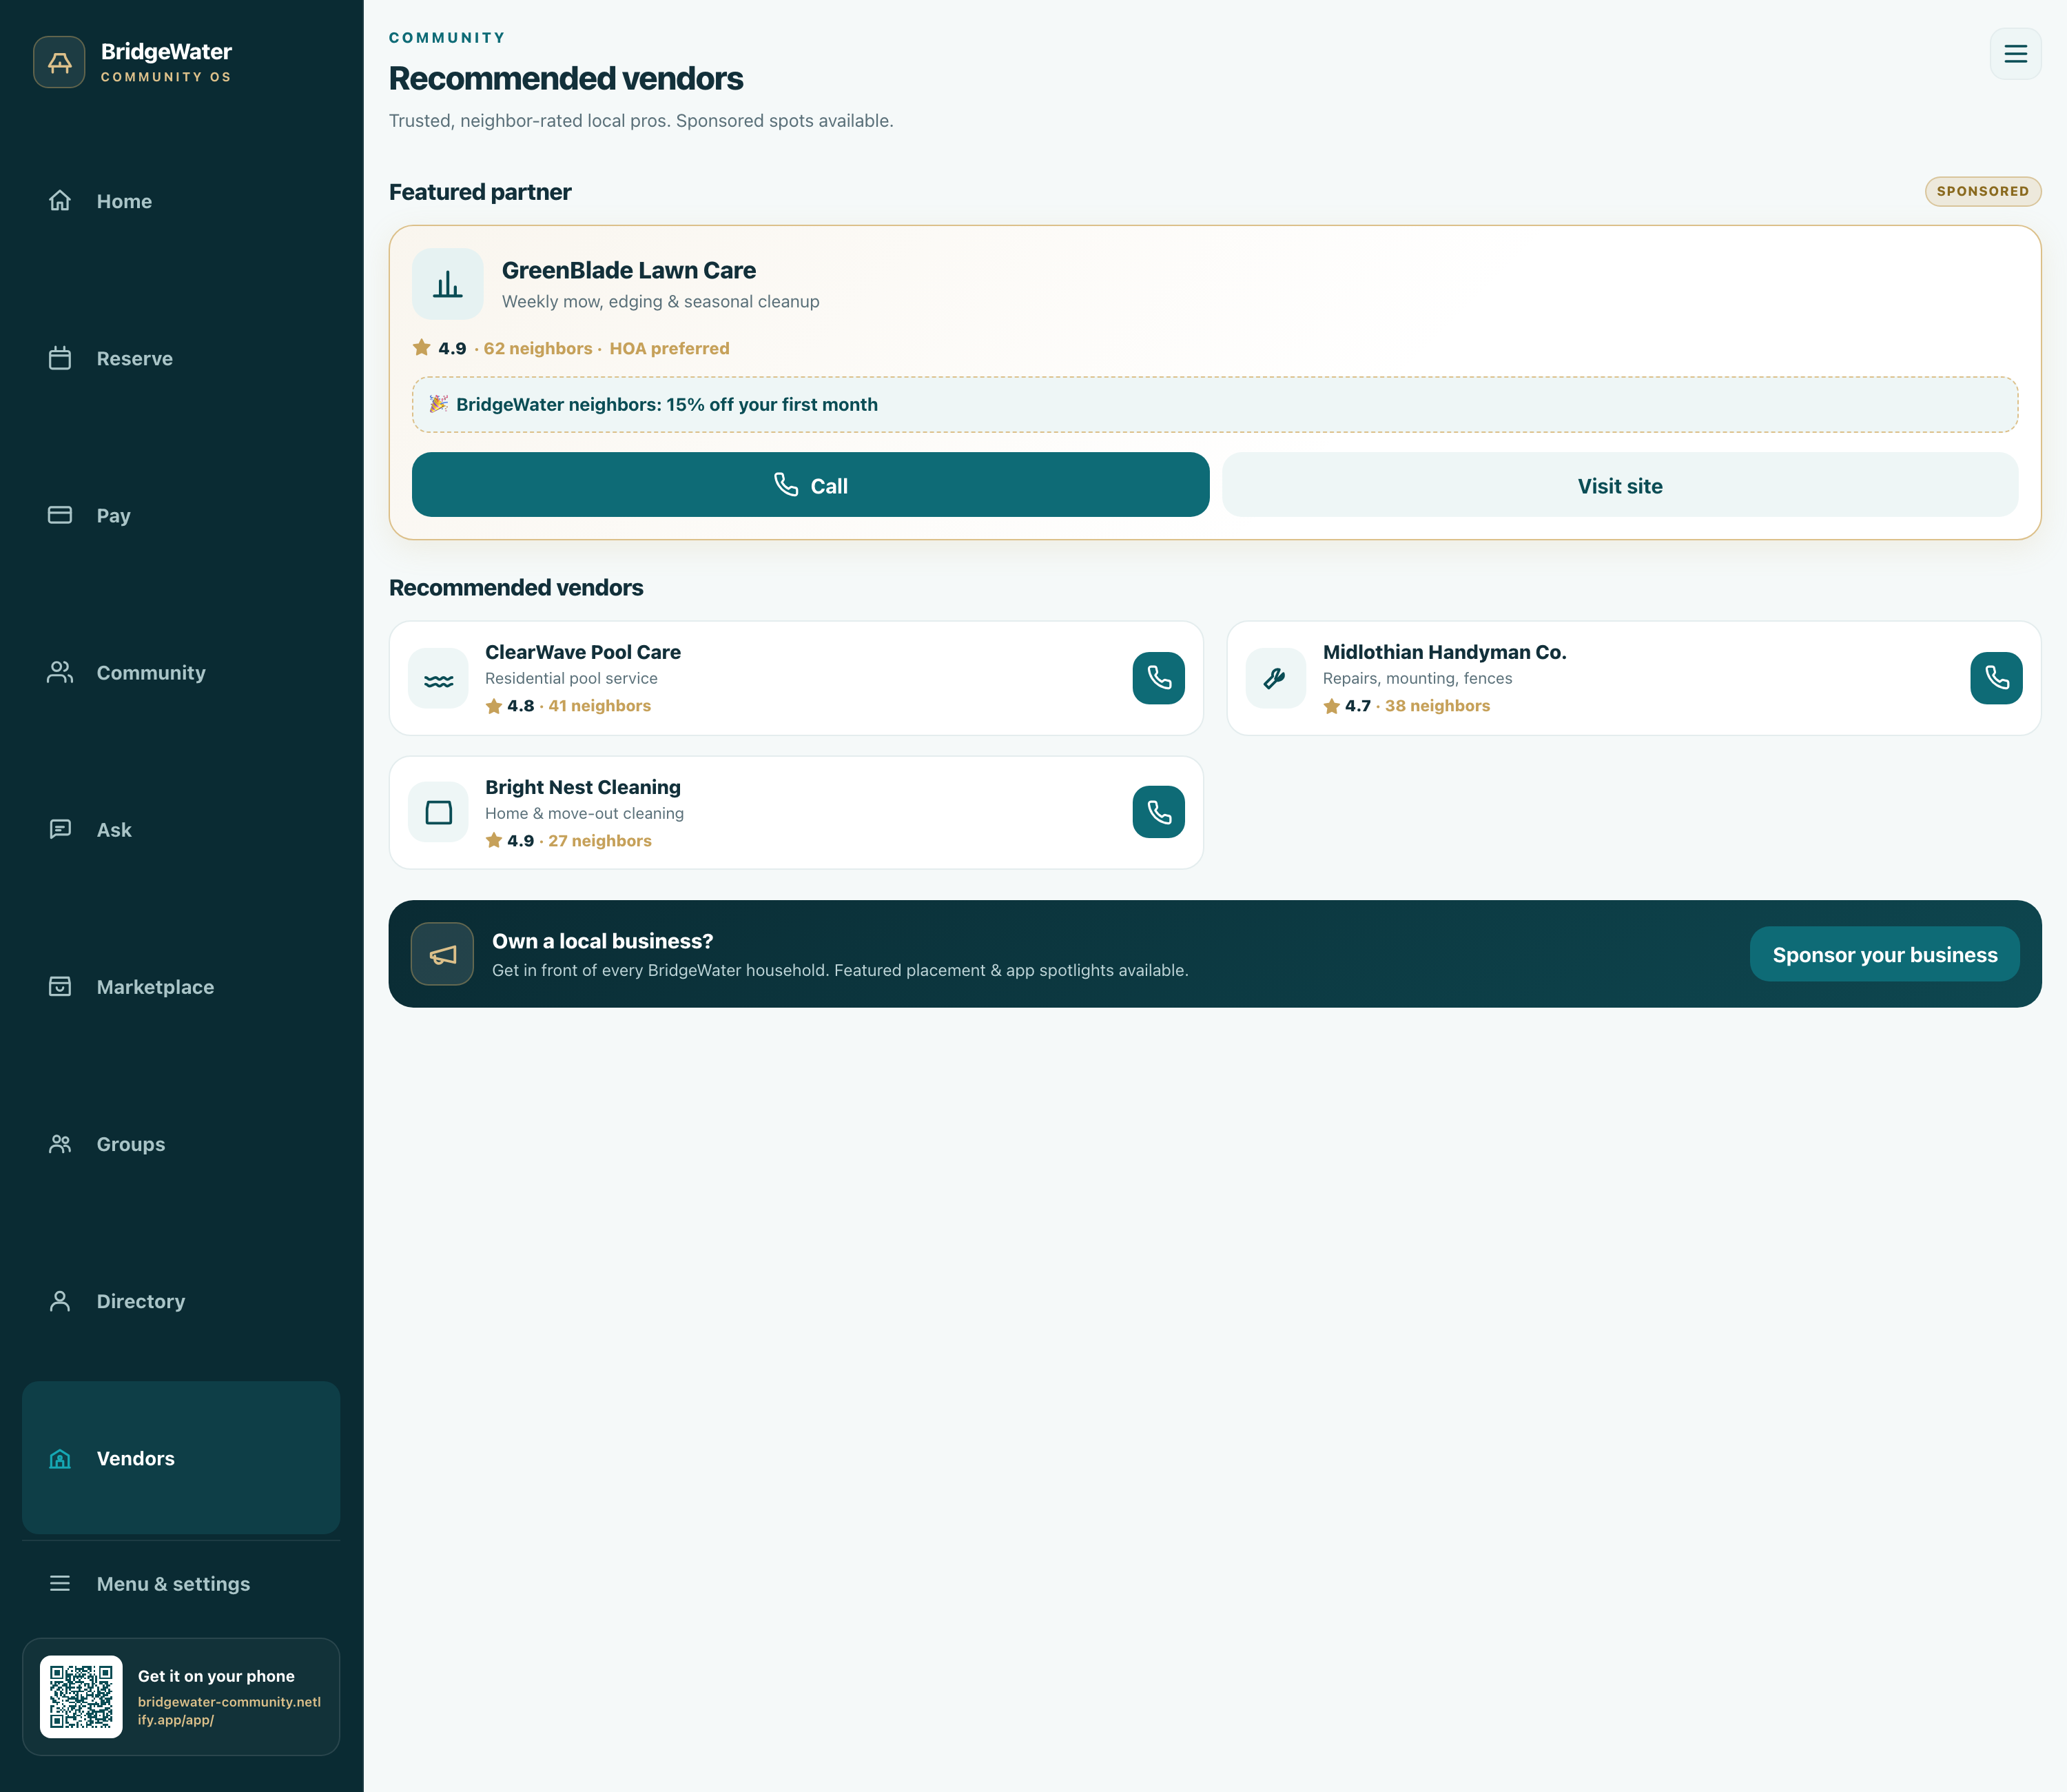Click the wrench icon for Midlothian Handyman
2067x1792 pixels.
(1275, 678)
